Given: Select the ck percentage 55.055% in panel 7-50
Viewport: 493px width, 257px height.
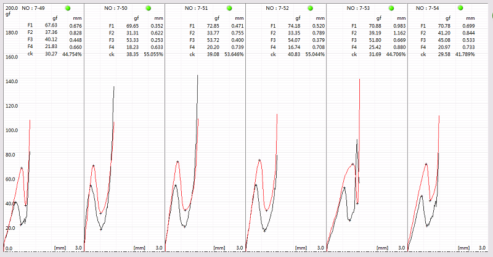Looking at the screenshot, I should (x=154, y=54).
